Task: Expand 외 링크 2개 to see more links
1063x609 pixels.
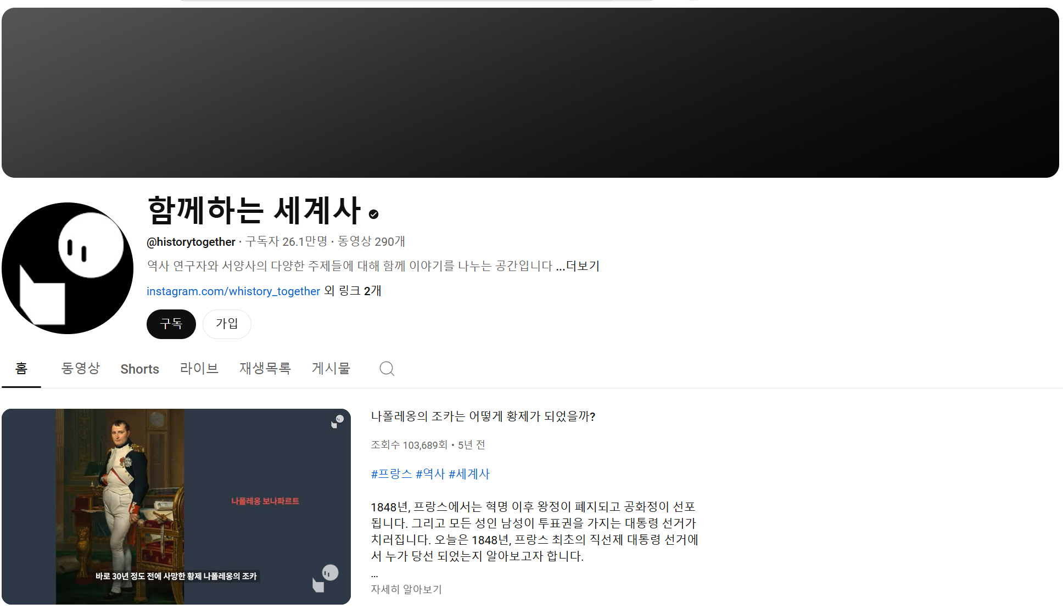Action: pos(353,291)
